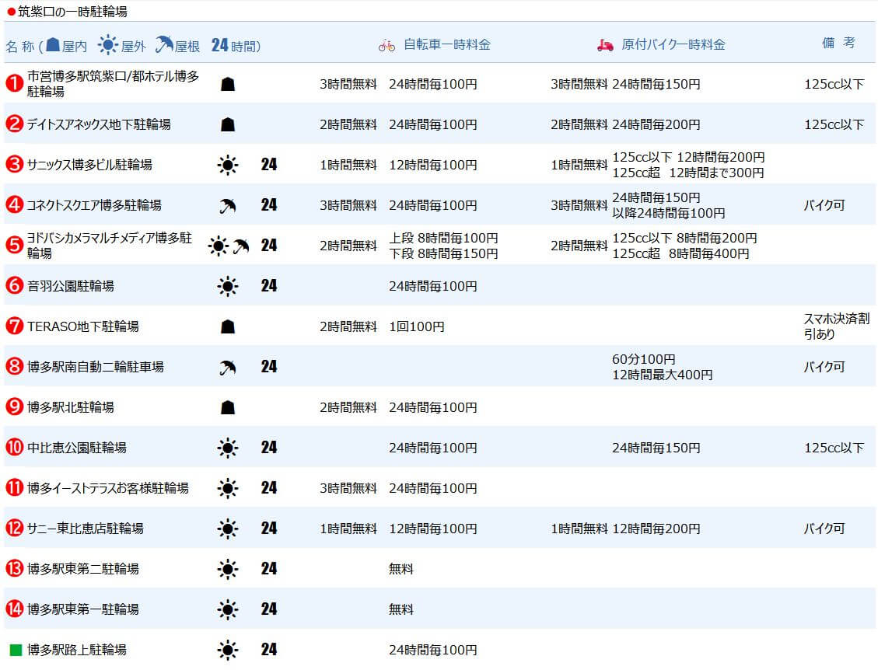The width and height of the screenshot is (878, 670).
Task: Click the 自転車一時料金 column header
Action: [x=447, y=45]
